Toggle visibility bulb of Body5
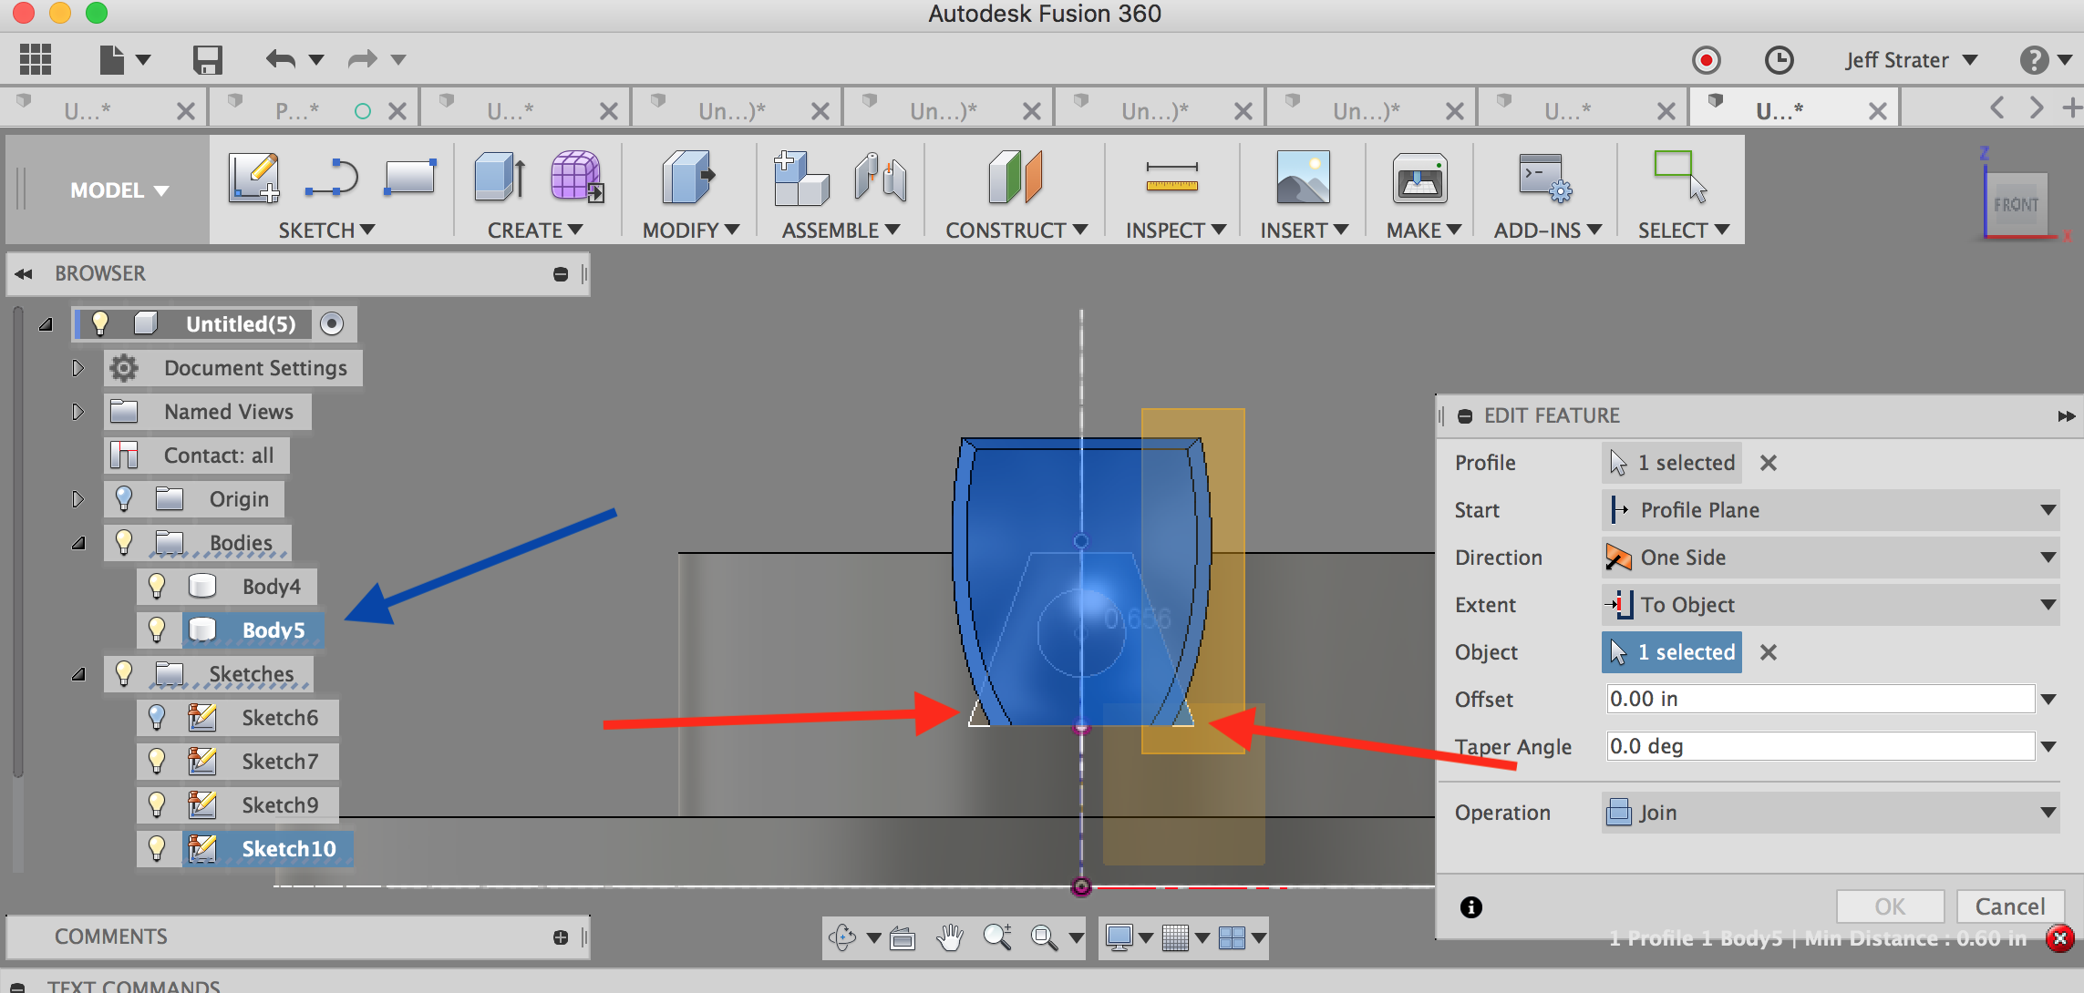Viewport: 2084px width, 993px height. [157, 630]
